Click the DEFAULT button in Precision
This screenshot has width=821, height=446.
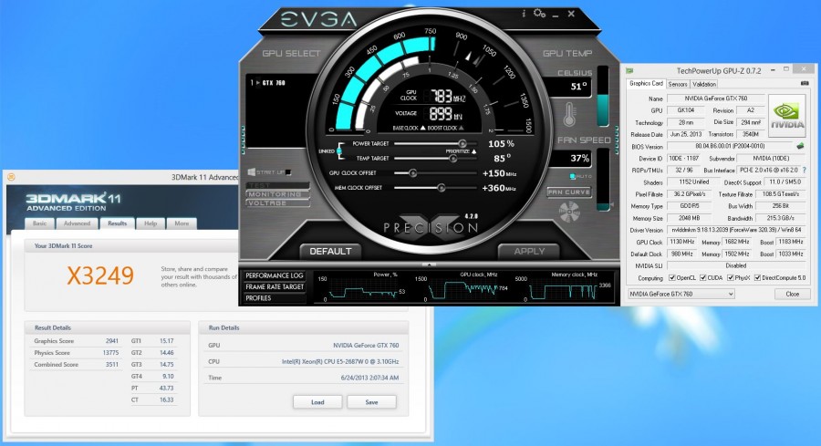(x=330, y=251)
